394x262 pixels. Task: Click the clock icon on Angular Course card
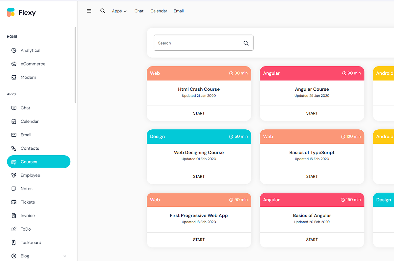click(344, 73)
